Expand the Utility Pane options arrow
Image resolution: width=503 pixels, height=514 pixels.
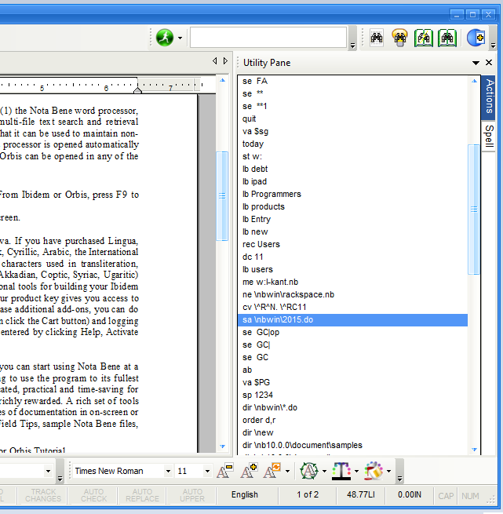[x=476, y=63]
